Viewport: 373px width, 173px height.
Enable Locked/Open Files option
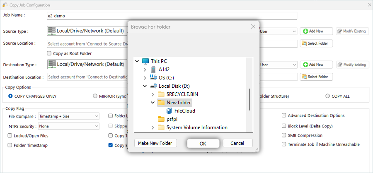pos(10,135)
